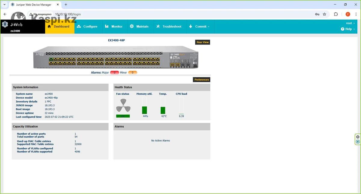Click the Health Status panel header

coord(162,87)
